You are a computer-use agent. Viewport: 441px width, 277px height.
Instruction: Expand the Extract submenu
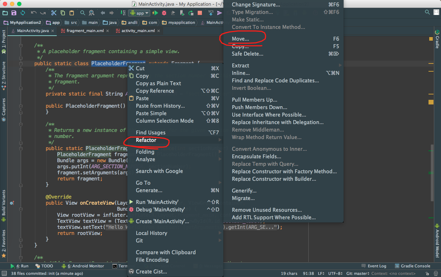coord(284,66)
